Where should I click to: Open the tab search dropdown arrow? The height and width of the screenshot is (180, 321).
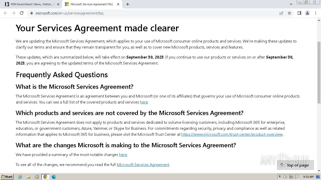click(x=291, y=4)
